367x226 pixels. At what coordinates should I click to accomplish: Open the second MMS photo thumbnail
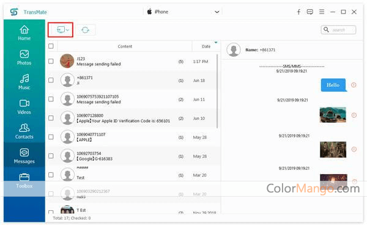point(333,149)
